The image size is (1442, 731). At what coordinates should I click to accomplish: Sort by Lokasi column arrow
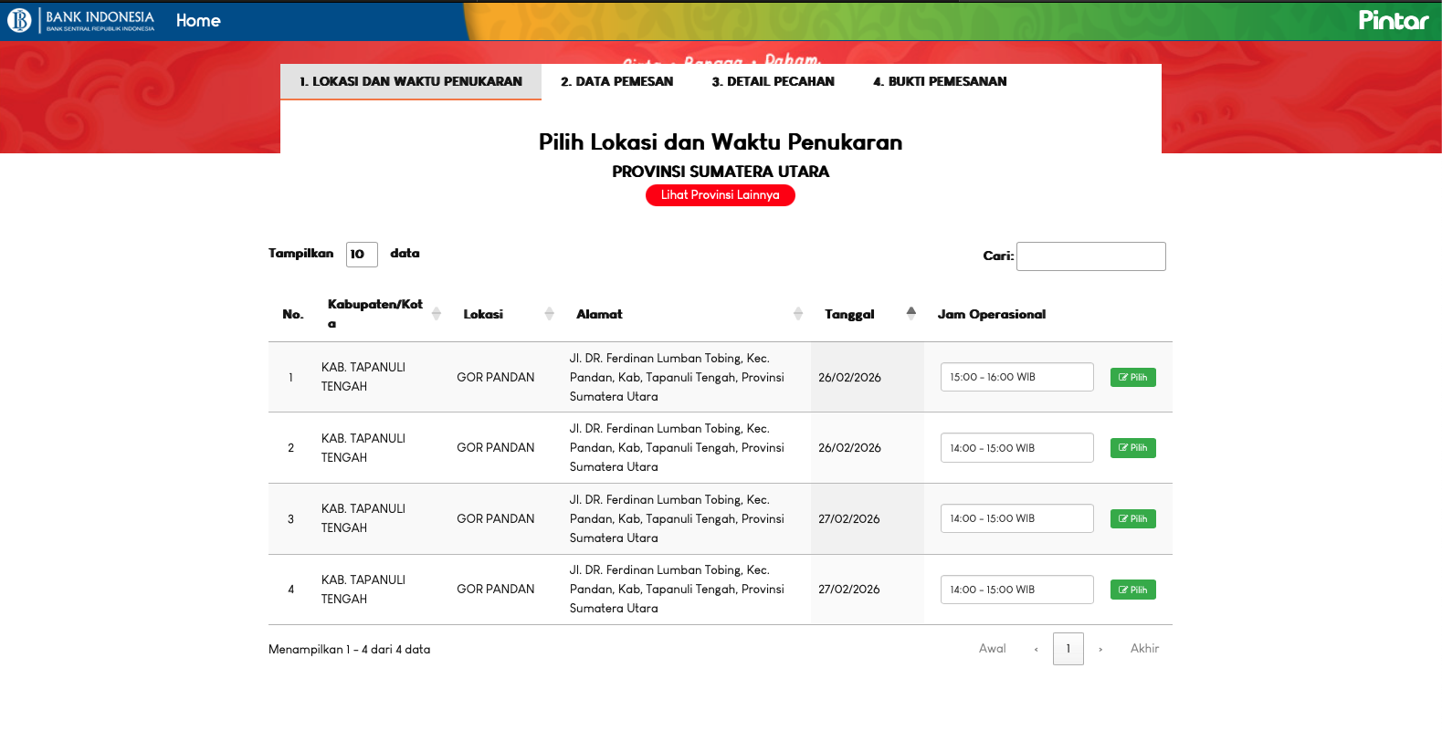pos(549,314)
